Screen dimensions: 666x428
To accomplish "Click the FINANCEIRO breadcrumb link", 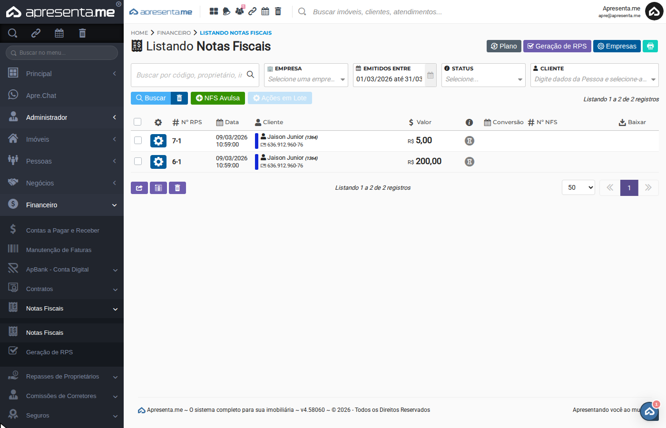I will [174, 33].
